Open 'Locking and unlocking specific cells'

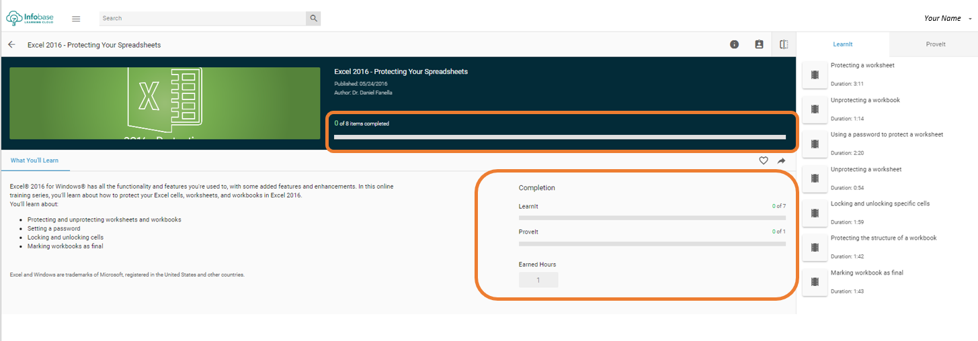pyautogui.click(x=880, y=203)
